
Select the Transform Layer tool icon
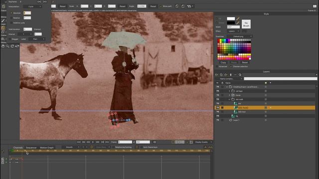pyautogui.click(x=3, y=28)
